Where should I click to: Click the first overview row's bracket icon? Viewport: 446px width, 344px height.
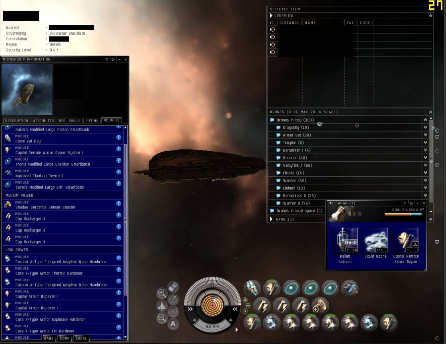[x=273, y=30]
